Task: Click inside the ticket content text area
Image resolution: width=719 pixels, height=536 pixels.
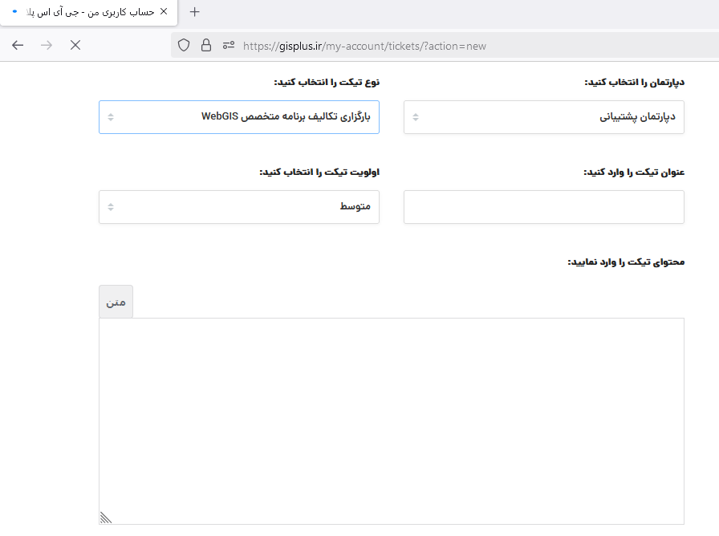Action: 392,421
